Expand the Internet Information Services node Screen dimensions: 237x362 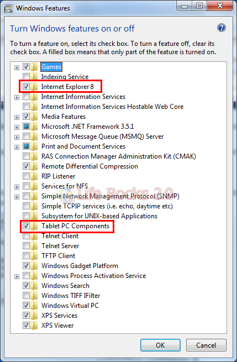click(17, 97)
